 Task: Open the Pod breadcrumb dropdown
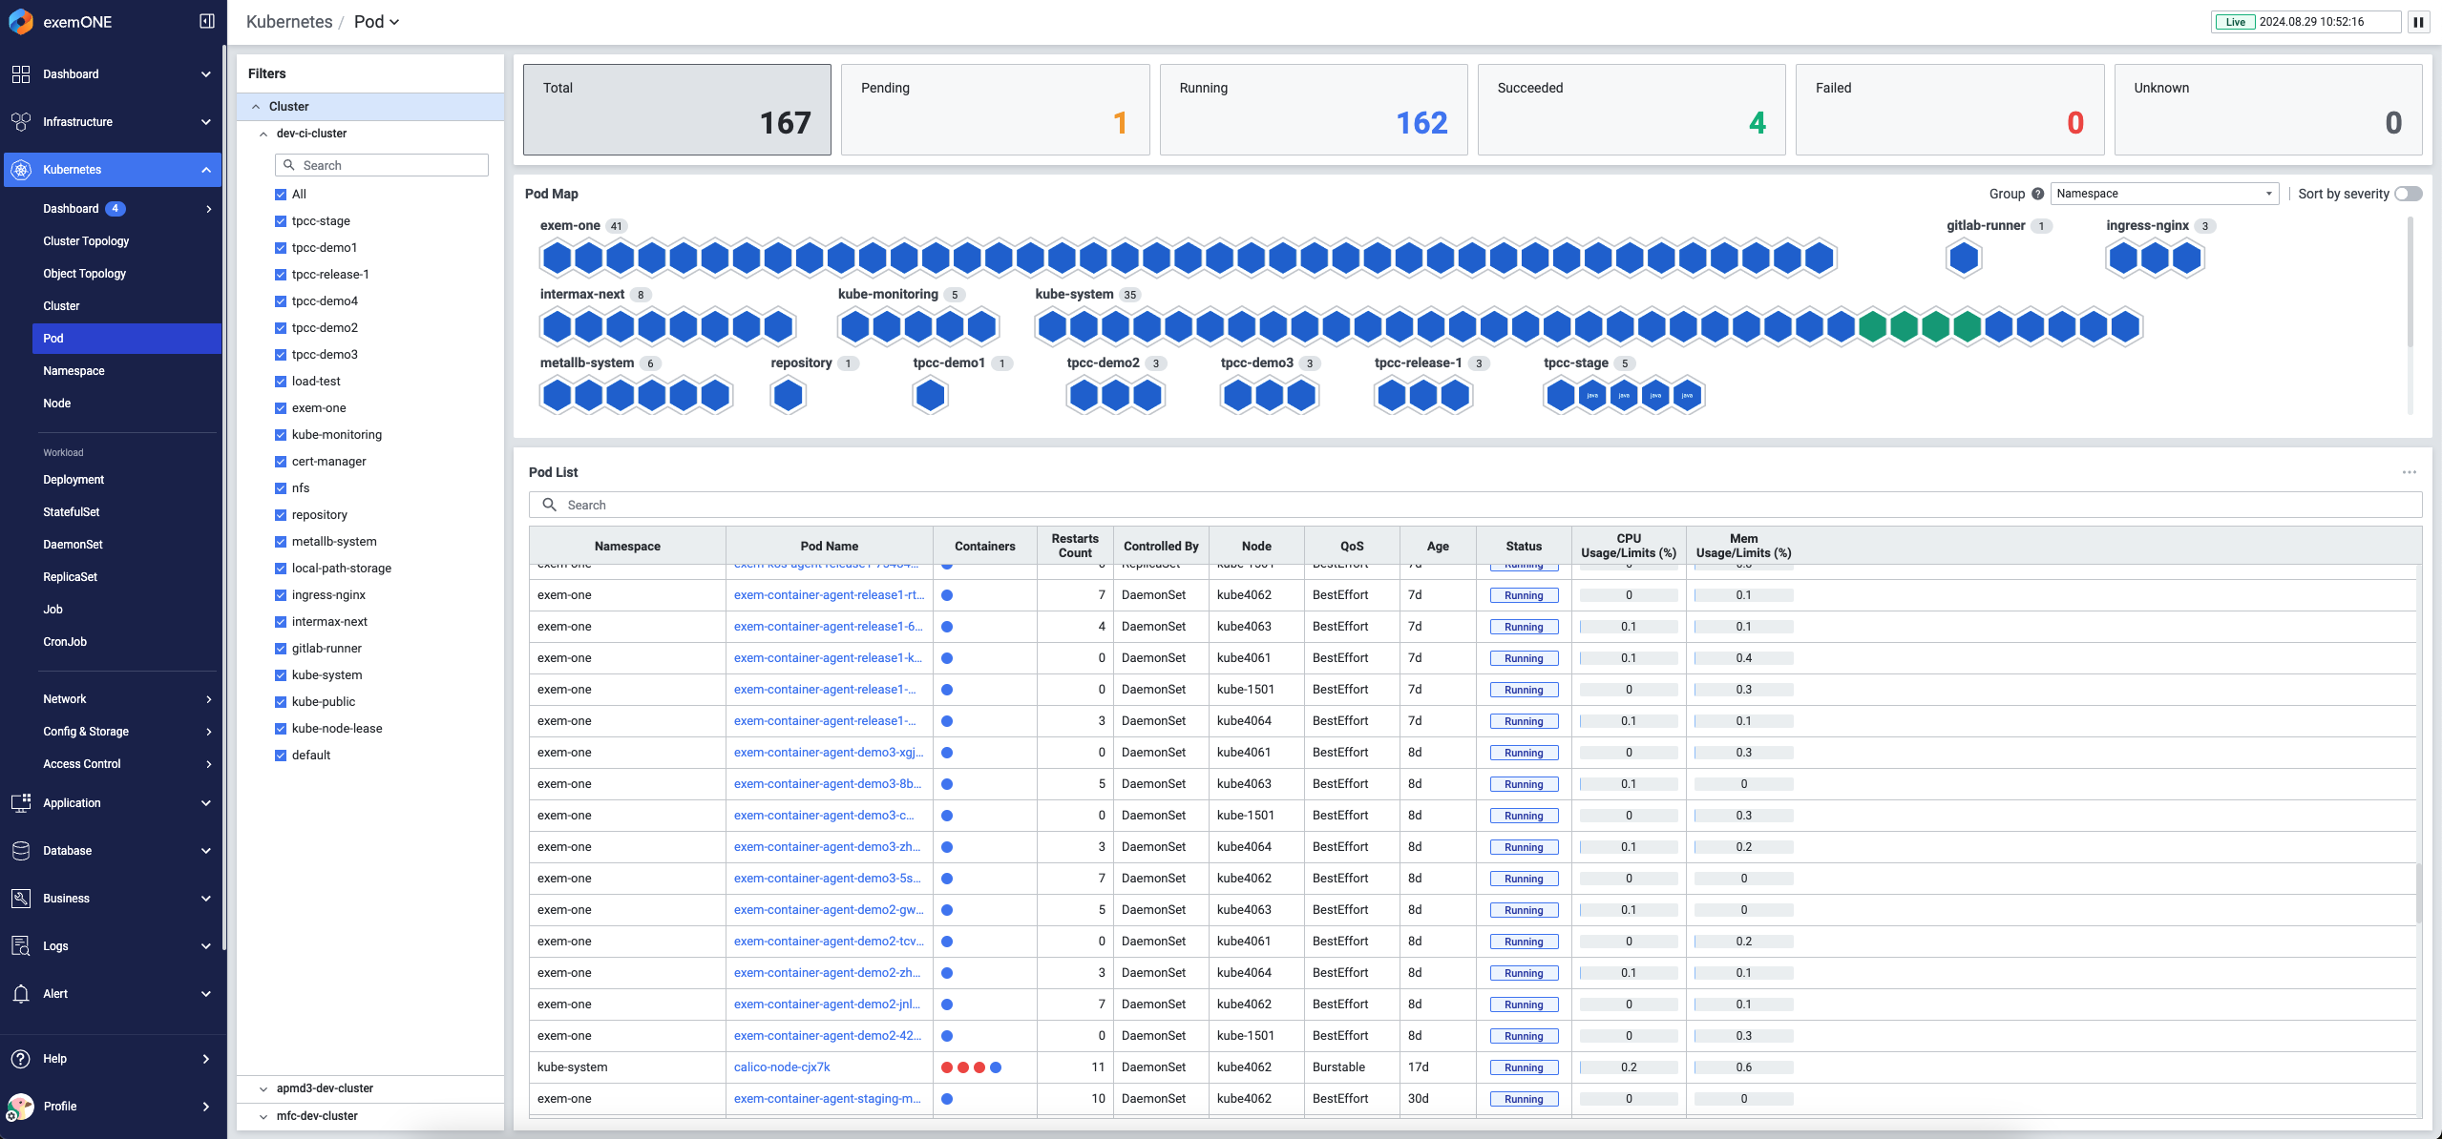coord(377,22)
